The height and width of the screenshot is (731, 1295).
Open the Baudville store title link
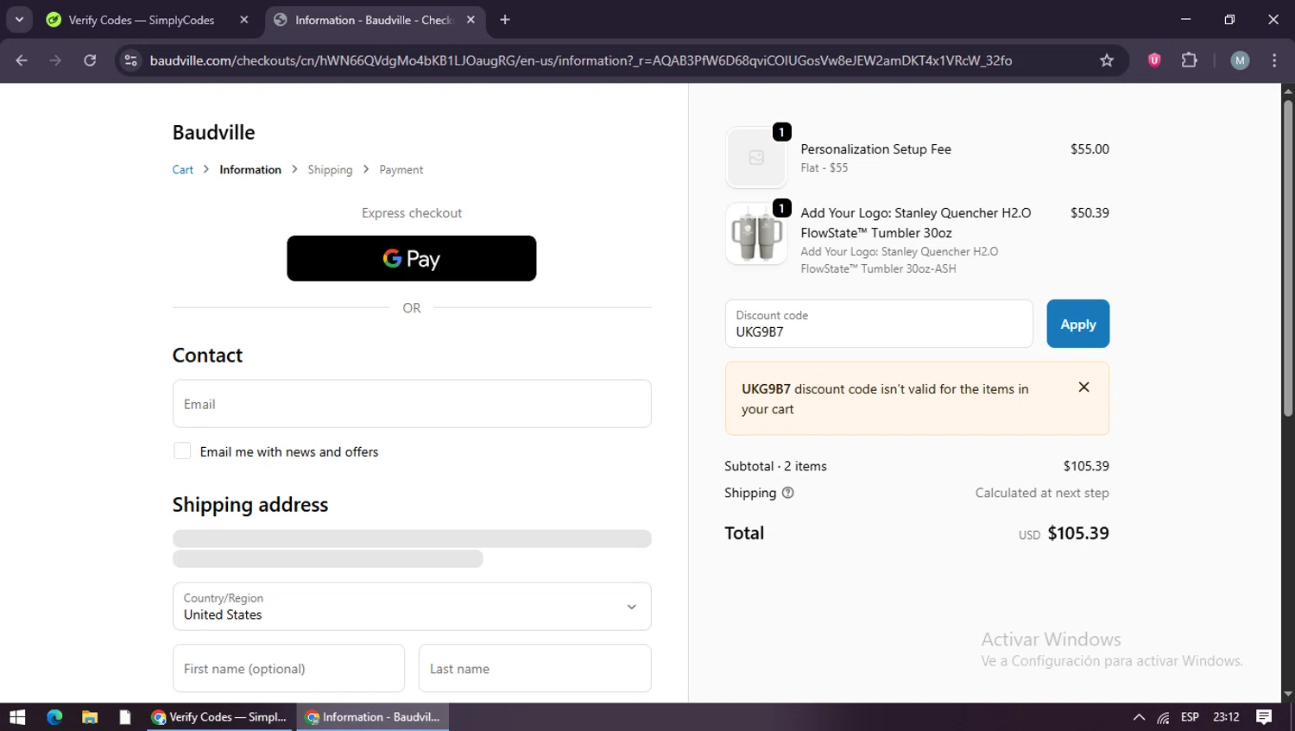tap(213, 132)
